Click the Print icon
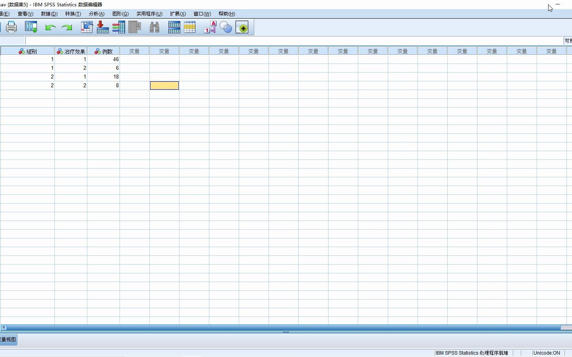Viewport: 572px width, 357px height. [x=11, y=27]
